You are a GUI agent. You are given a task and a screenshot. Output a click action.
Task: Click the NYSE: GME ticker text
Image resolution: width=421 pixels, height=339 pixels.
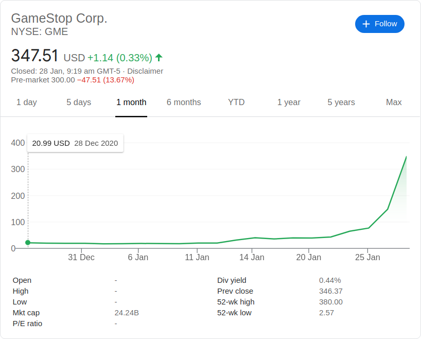40,32
